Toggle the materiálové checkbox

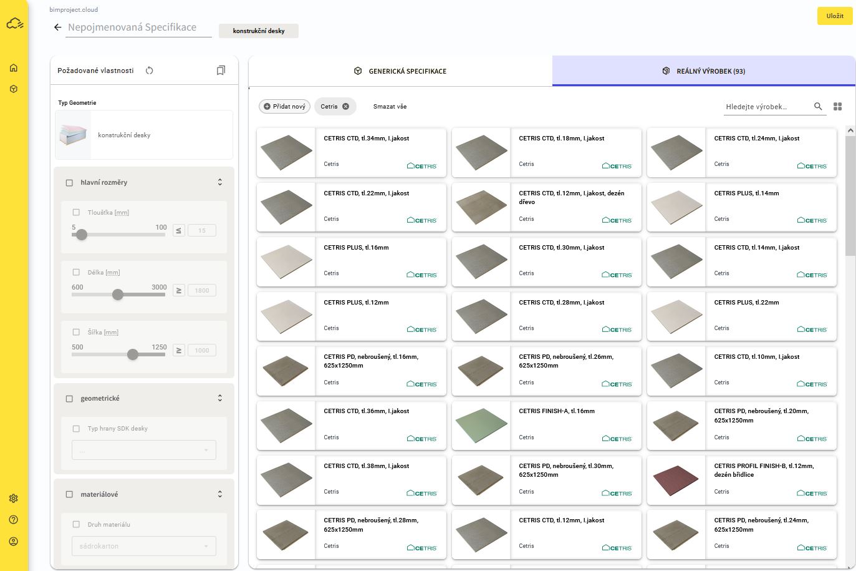point(69,495)
